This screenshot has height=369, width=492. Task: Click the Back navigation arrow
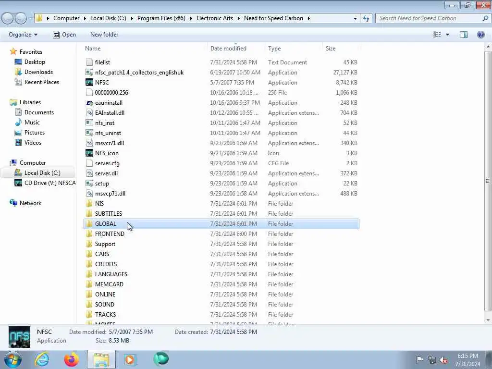[x=8, y=18]
